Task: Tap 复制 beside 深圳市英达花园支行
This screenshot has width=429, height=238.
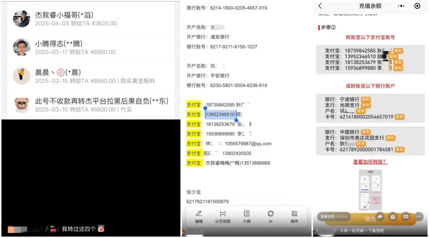Action: 390,138
